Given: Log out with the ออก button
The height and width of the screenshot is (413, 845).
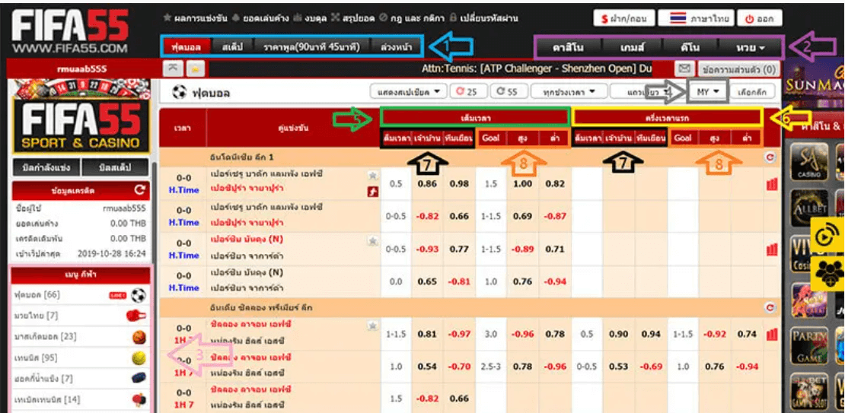Looking at the screenshot, I should click(x=759, y=18).
